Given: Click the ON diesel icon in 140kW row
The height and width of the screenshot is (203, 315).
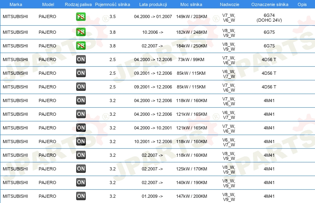Looking at the screenshot, I should 81,182.
